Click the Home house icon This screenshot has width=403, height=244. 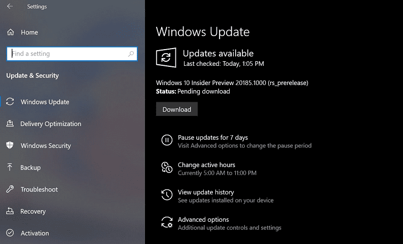pyautogui.click(x=10, y=32)
